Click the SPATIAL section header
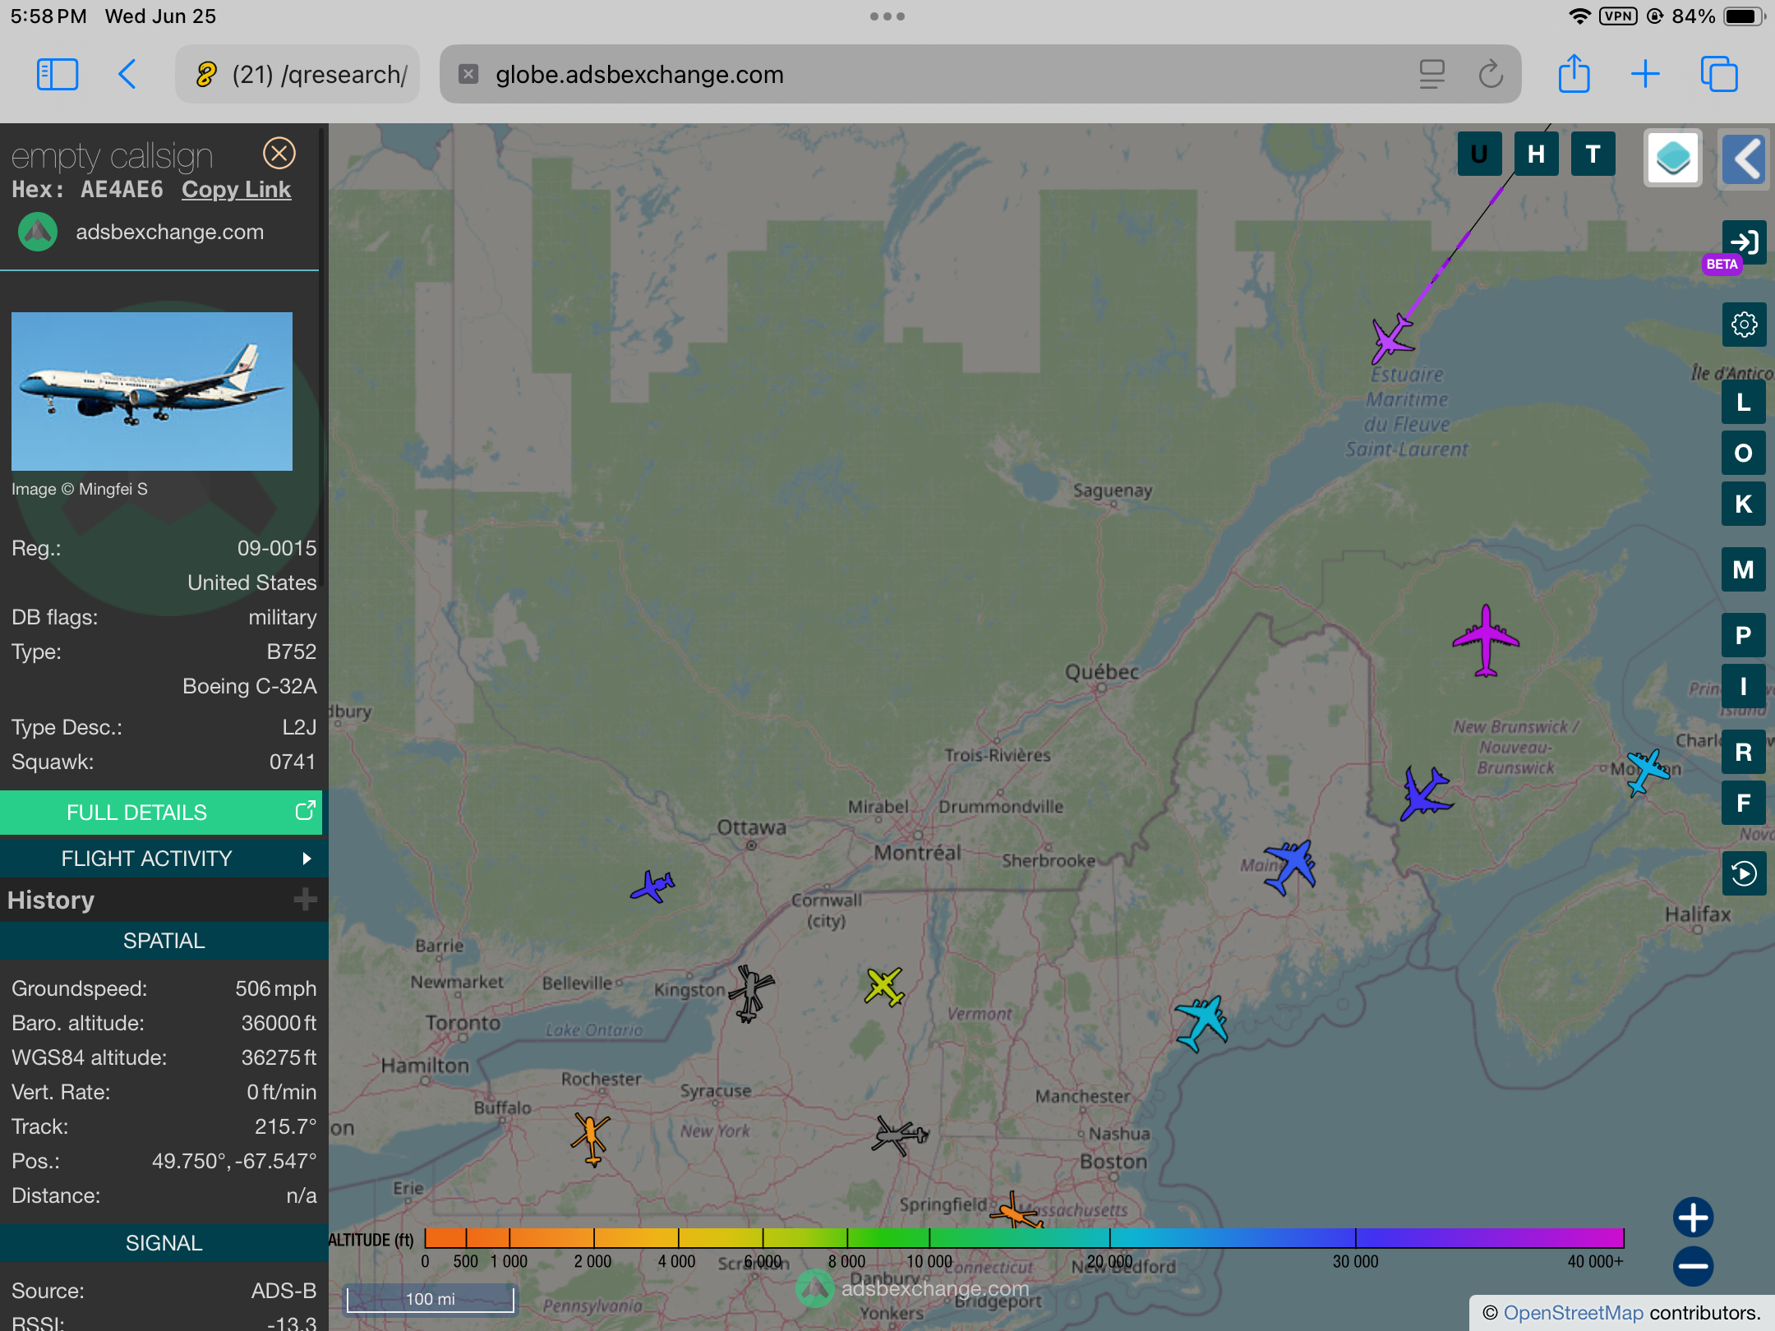 tap(164, 941)
